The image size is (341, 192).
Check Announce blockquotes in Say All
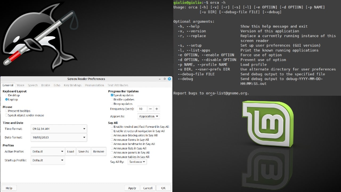(134, 135)
